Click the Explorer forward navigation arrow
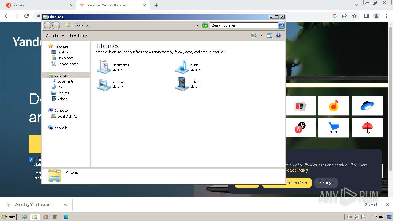393x221 pixels. [x=56, y=25]
